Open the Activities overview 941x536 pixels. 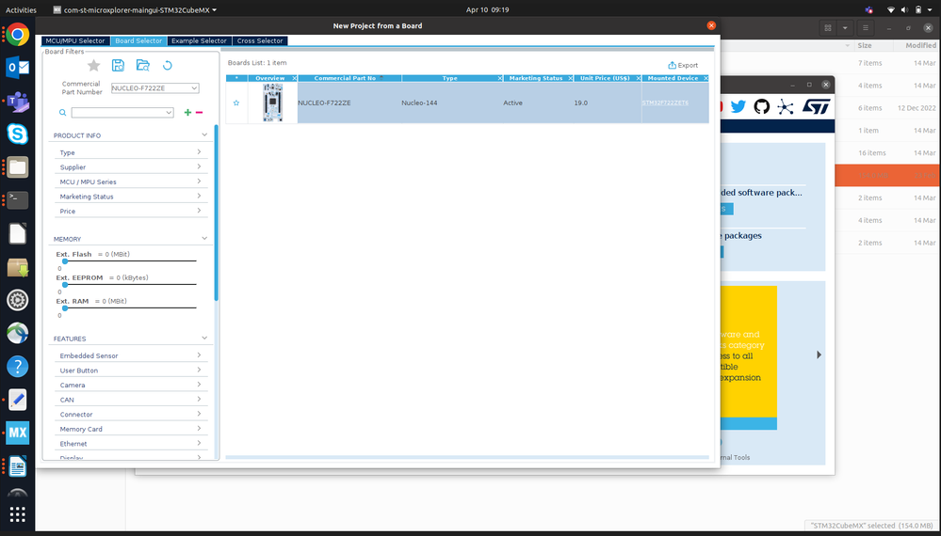click(21, 9)
